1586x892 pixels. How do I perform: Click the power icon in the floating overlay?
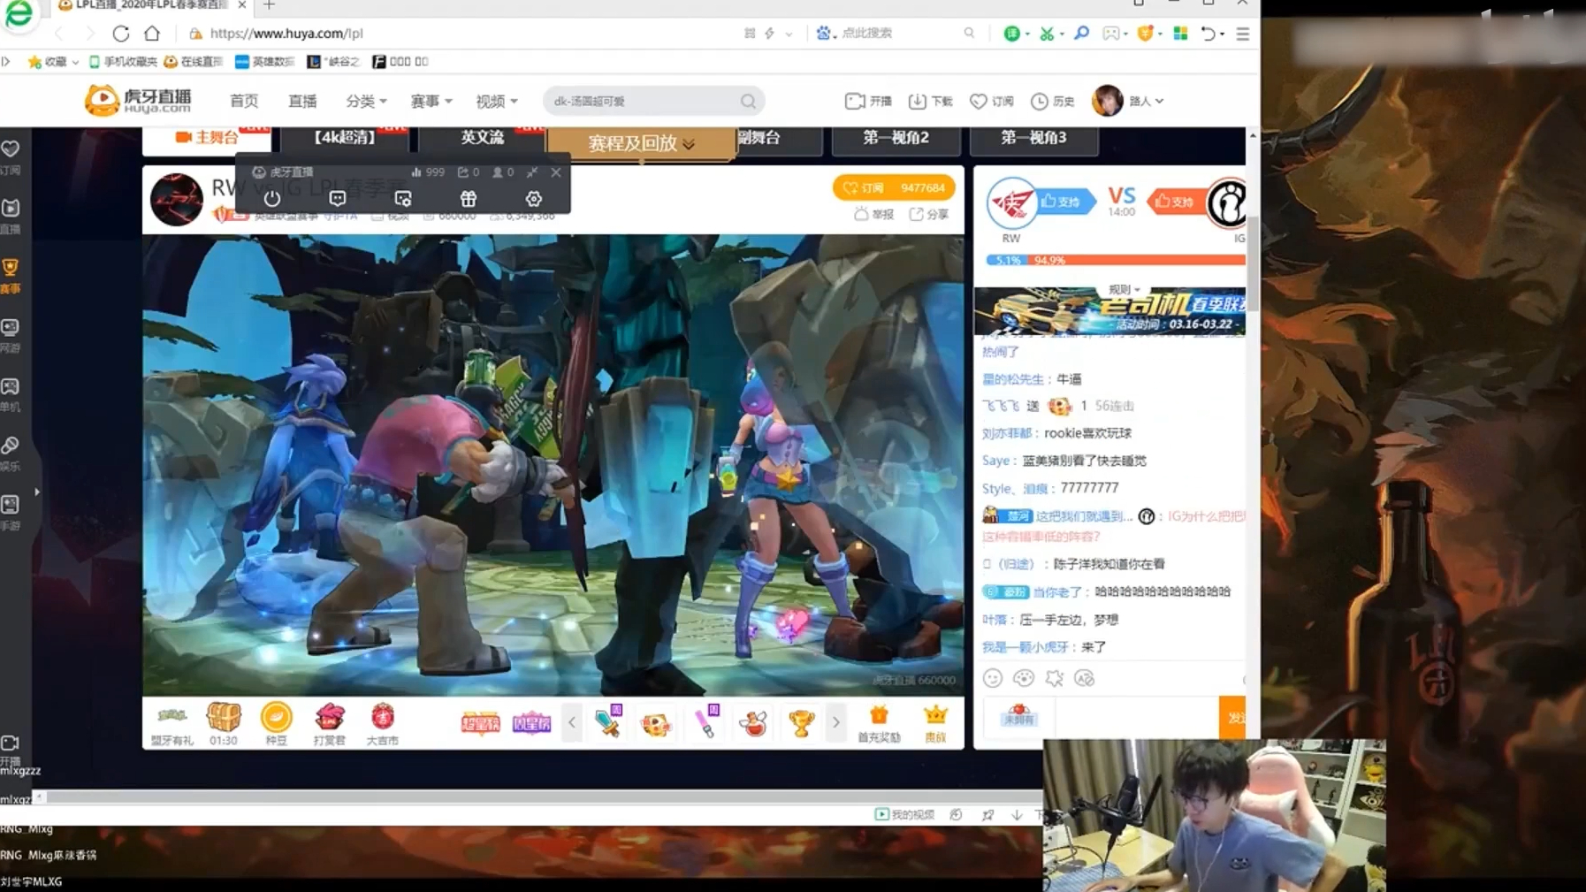[272, 199]
